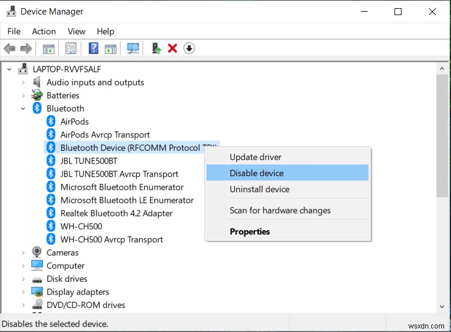
Task: Click the Realtek Bluetooth 4.2 Adapter icon
Action: coord(51,213)
